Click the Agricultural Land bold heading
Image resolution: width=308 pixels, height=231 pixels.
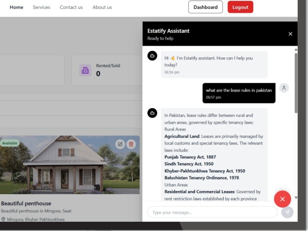pyautogui.click(x=182, y=136)
